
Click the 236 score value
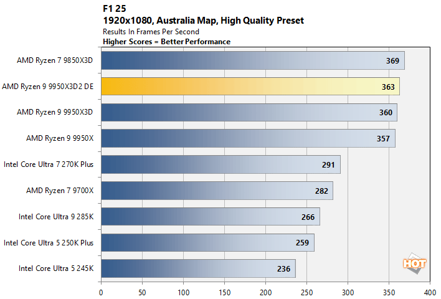coord(283,269)
